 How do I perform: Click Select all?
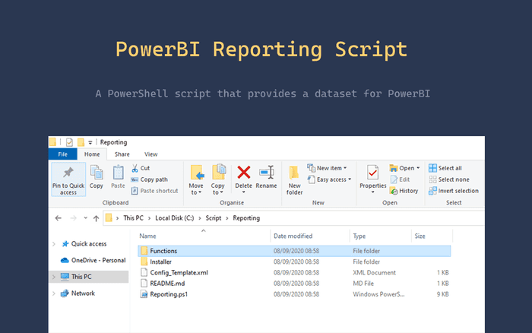tap(445, 168)
